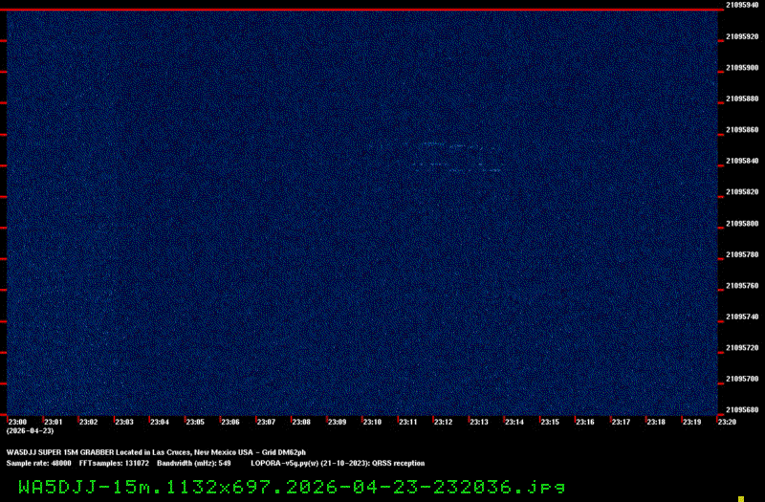
Task: Select the 23:09 time axis label
Action: [337, 422]
